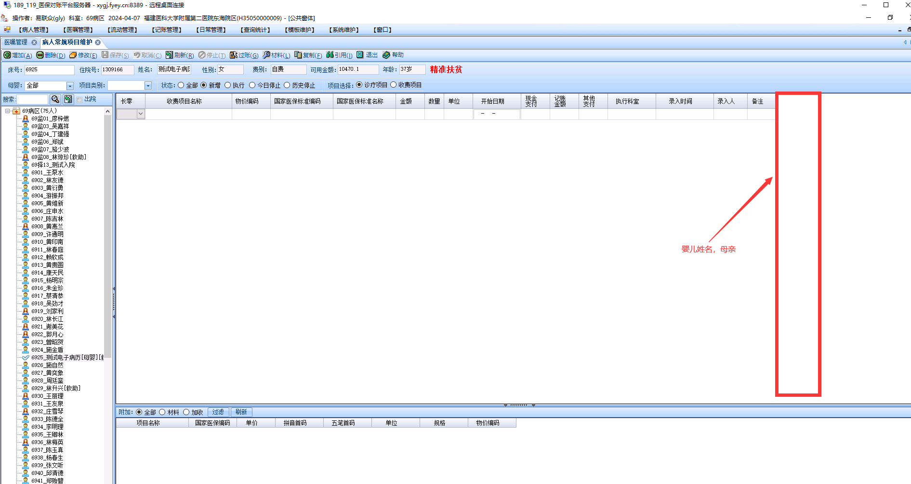Click the patient icon for 6908_黄惠兰
The image size is (911, 484).
click(26, 226)
